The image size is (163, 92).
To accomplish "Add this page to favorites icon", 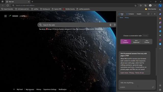I will point(135,6).
